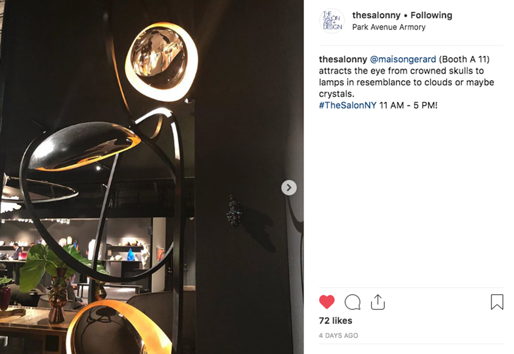Open the comment speech bubble icon
The image size is (514, 354).
click(x=352, y=302)
